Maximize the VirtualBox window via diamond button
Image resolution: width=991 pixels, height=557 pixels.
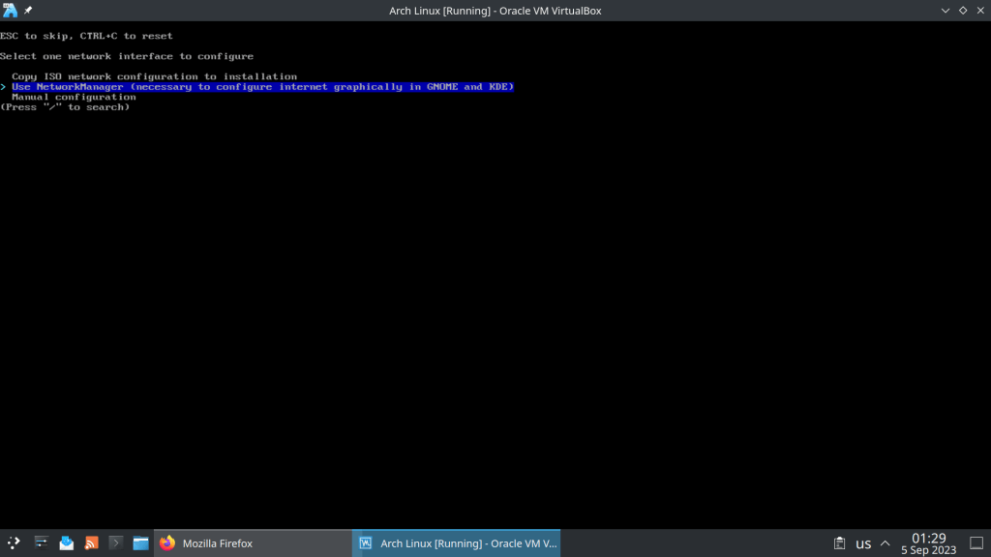pyautogui.click(x=962, y=11)
